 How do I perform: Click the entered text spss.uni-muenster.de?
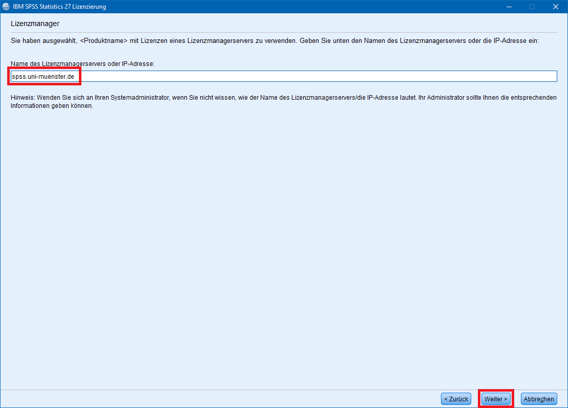click(44, 76)
